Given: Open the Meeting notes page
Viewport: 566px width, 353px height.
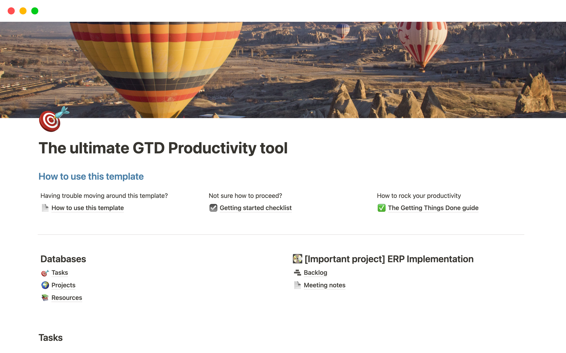Looking at the screenshot, I should pyautogui.click(x=324, y=285).
